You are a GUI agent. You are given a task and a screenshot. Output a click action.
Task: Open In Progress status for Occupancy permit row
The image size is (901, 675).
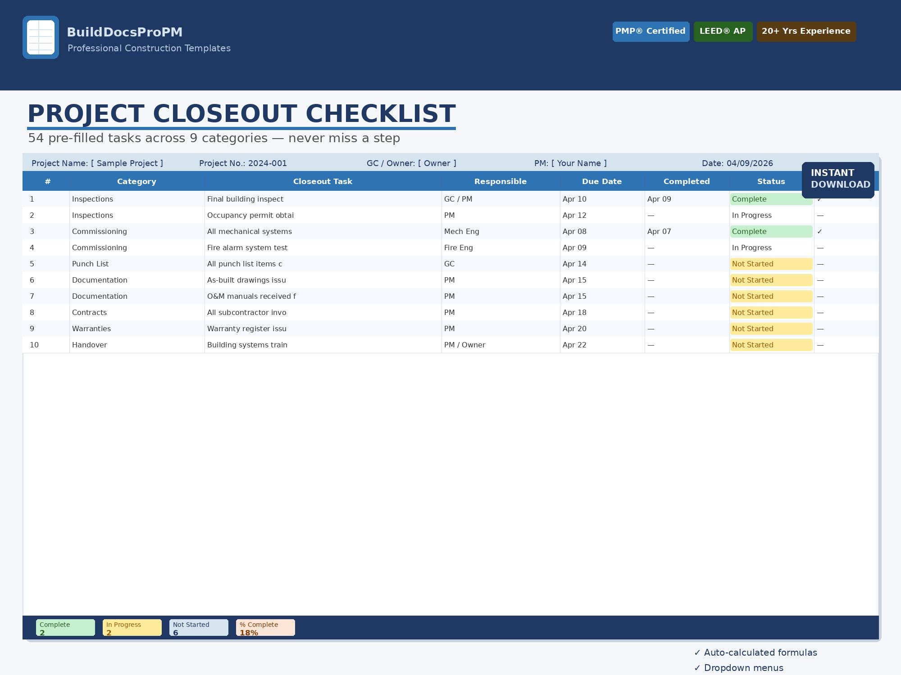(771, 215)
